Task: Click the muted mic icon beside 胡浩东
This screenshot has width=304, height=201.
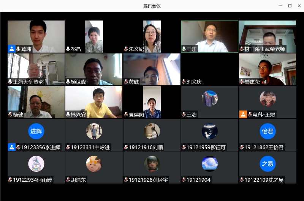Action: tap(68, 180)
